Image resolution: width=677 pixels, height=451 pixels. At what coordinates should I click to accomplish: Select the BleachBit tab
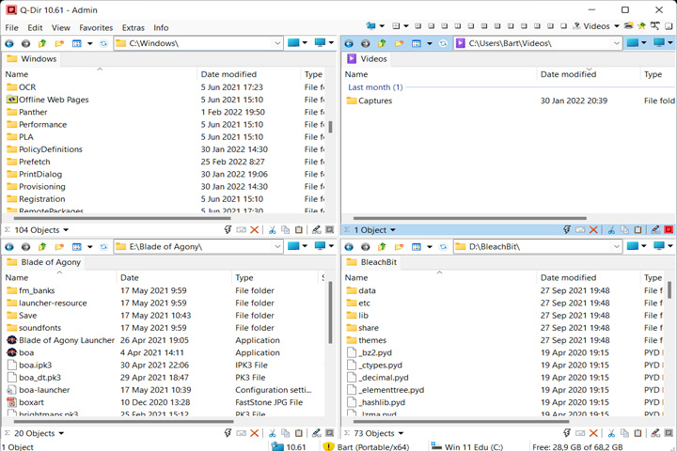(x=371, y=262)
